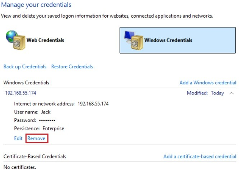Click the No certificates text
Viewport: 239px width, 172px height.
click(x=20, y=167)
